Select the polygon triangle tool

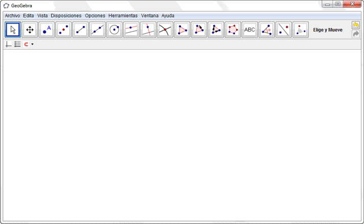coord(182,30)
